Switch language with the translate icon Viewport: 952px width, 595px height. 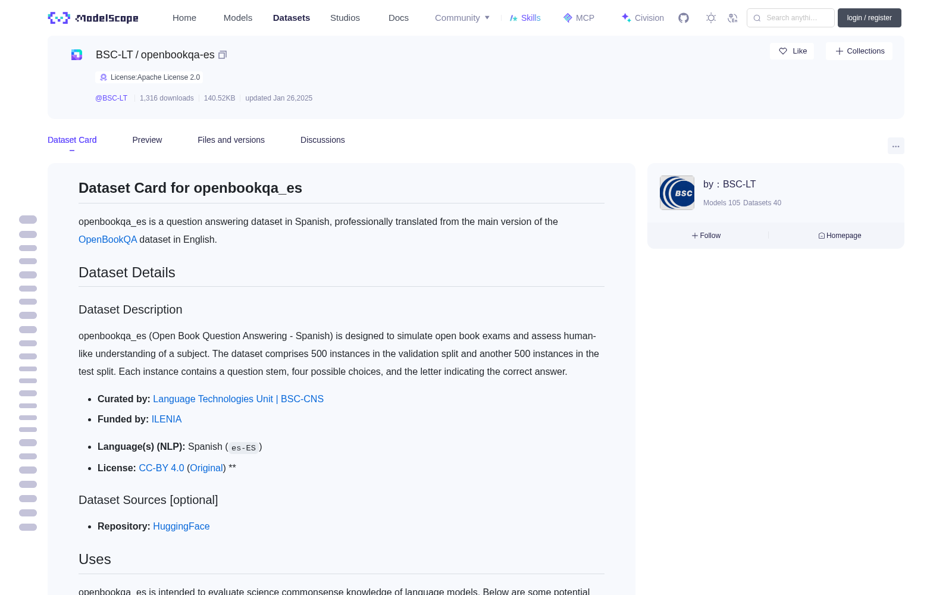point(732,18)
